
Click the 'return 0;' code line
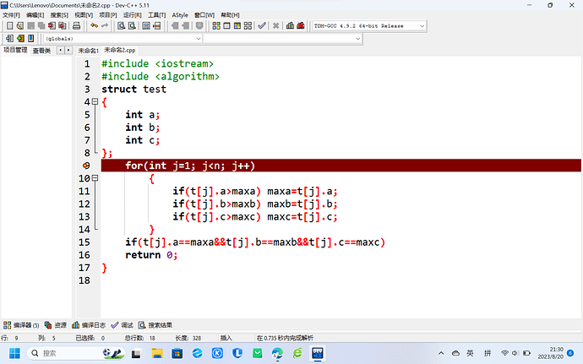(151, 255)
